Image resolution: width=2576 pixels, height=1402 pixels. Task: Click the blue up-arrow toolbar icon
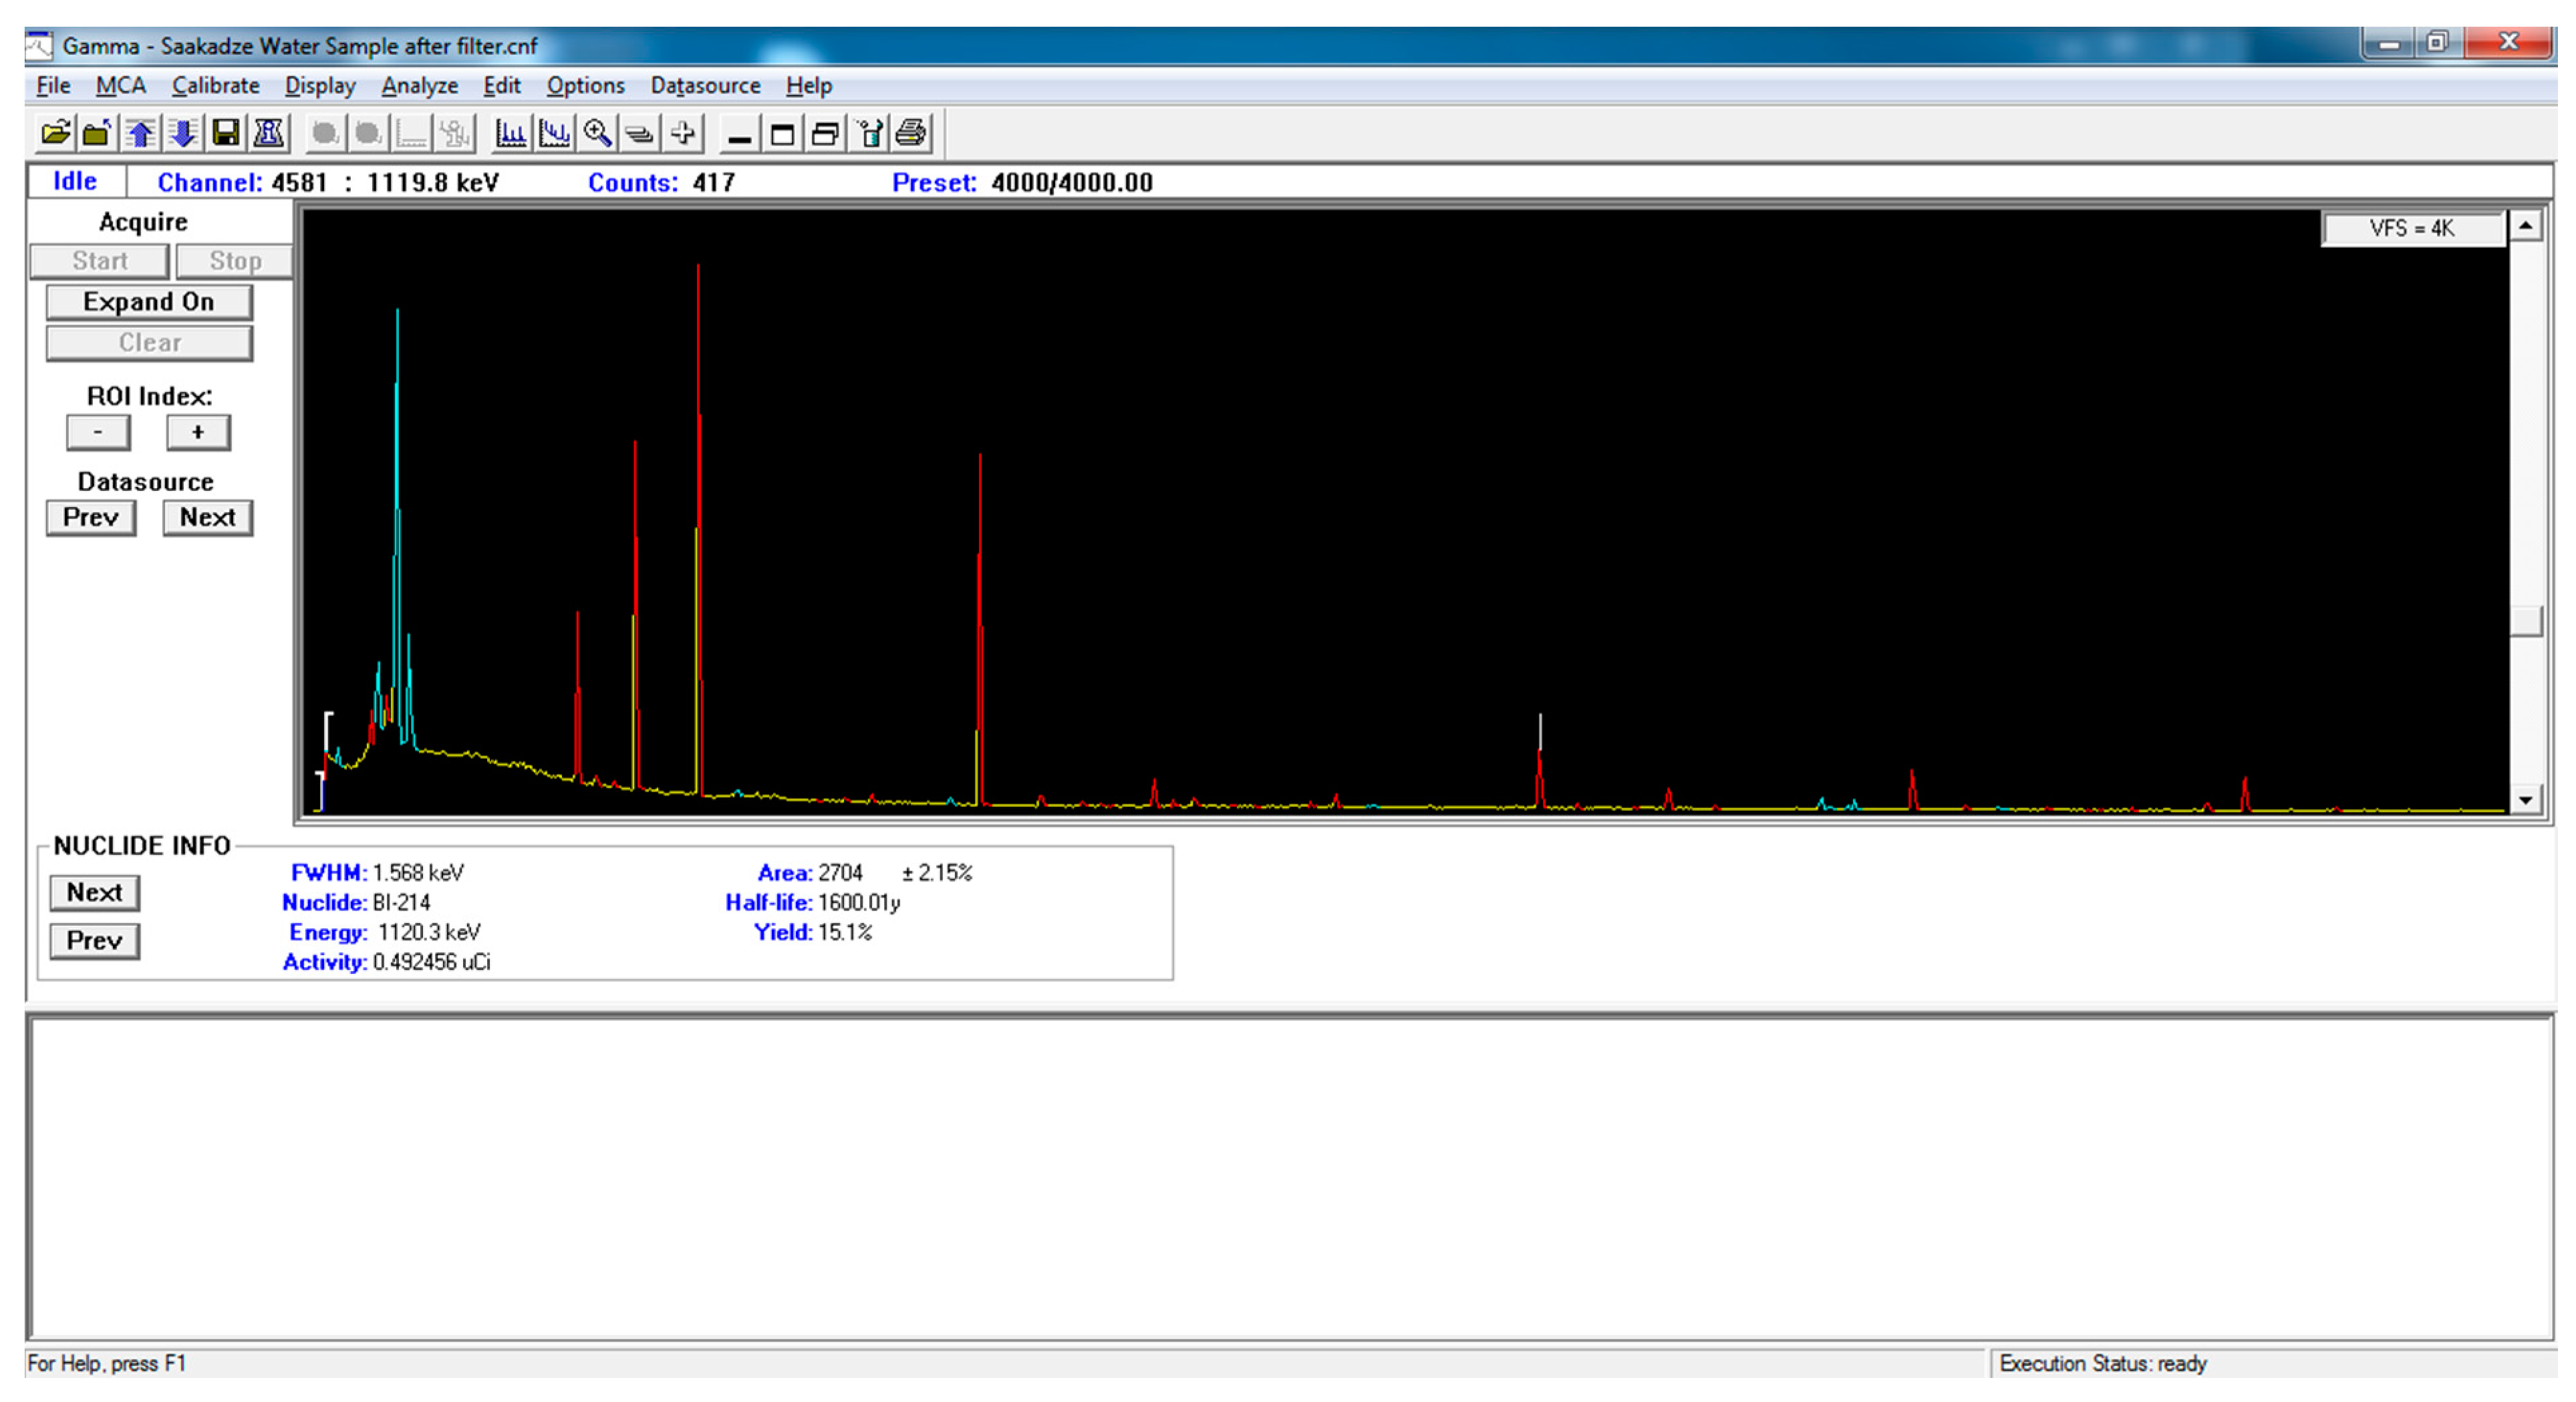[140, 133]
